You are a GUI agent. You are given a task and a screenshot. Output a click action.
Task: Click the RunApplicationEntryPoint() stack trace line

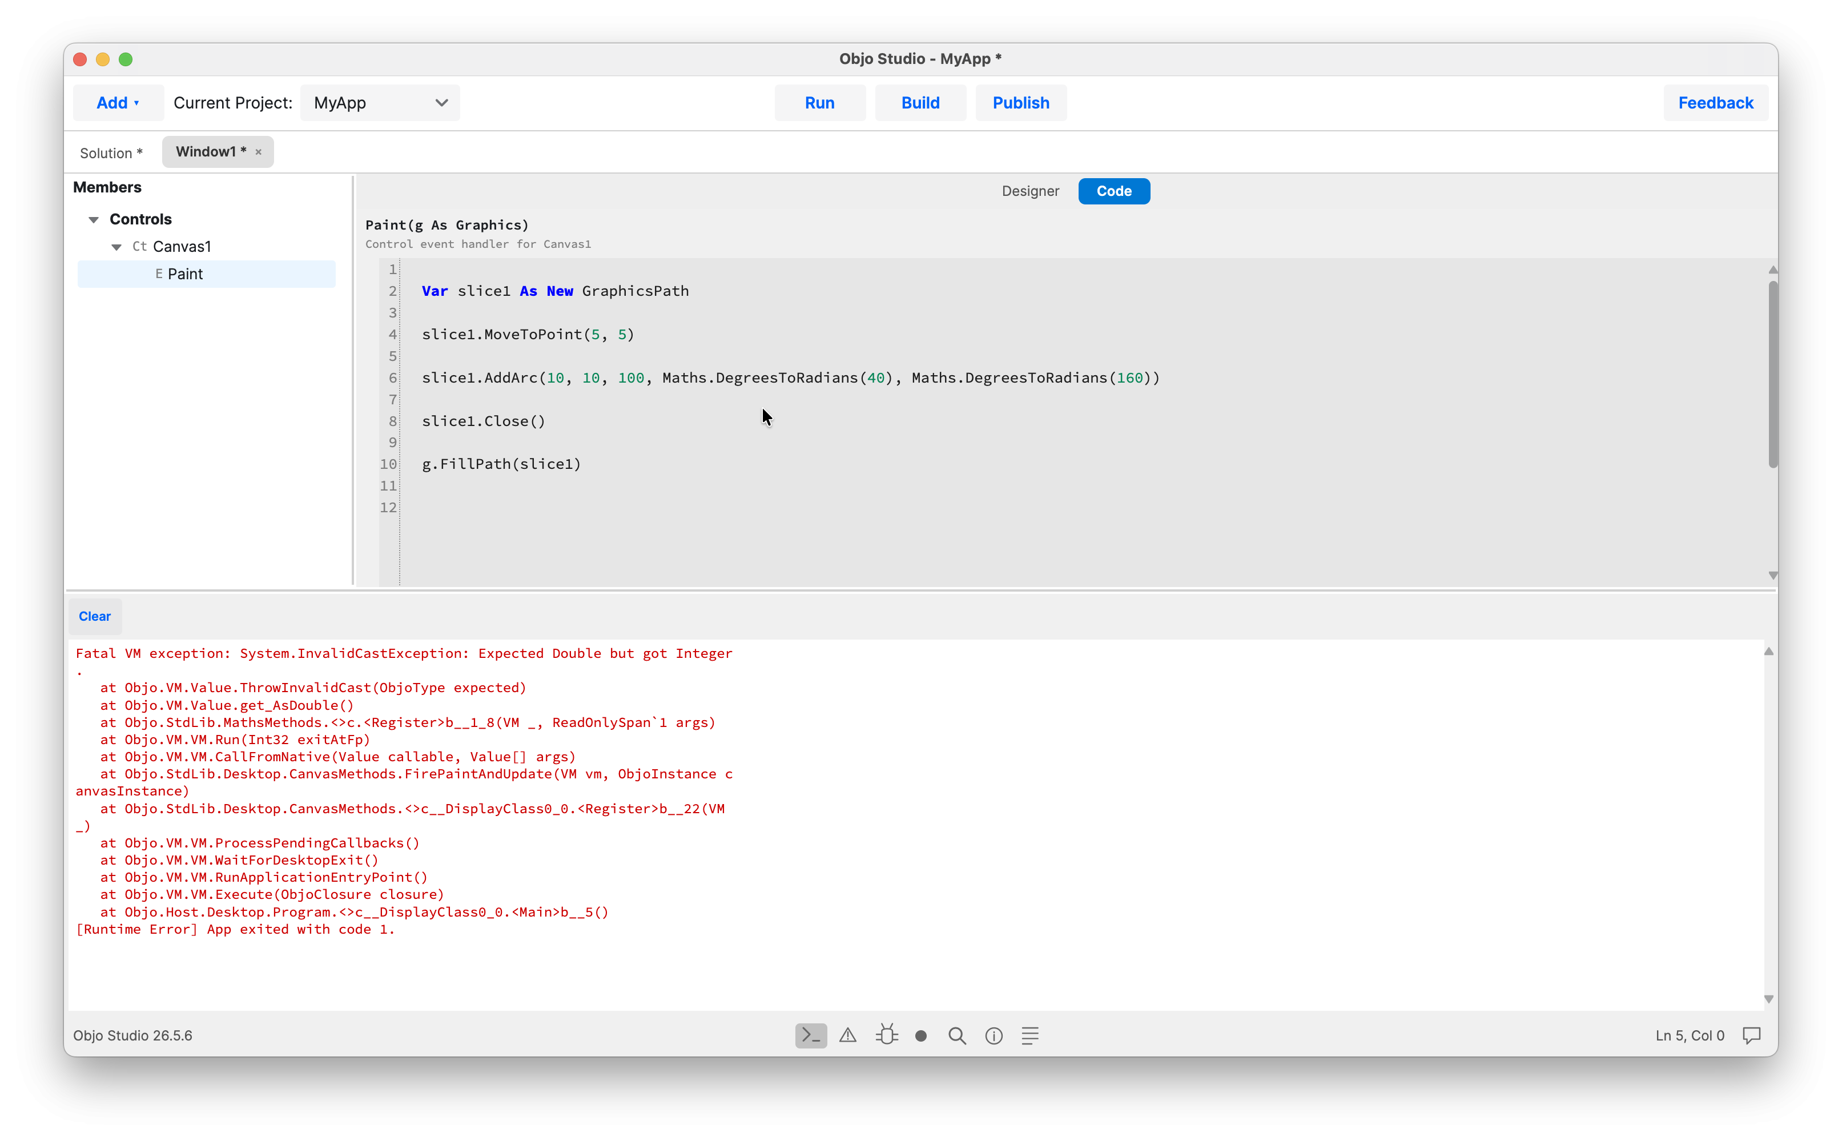263,877
